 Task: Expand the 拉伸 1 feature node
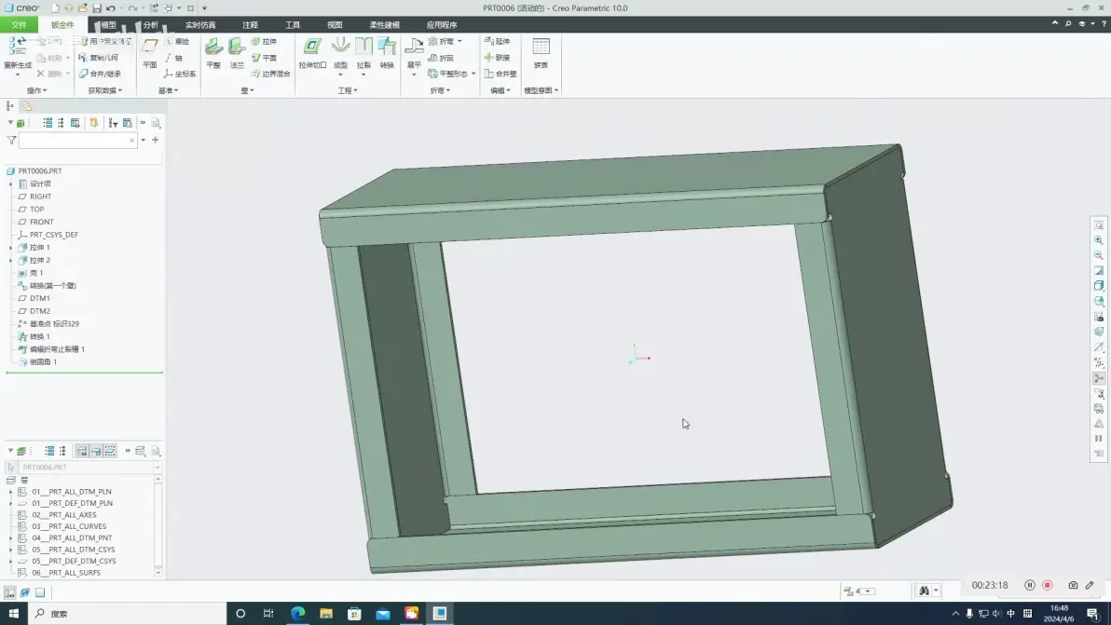point(10,248)
